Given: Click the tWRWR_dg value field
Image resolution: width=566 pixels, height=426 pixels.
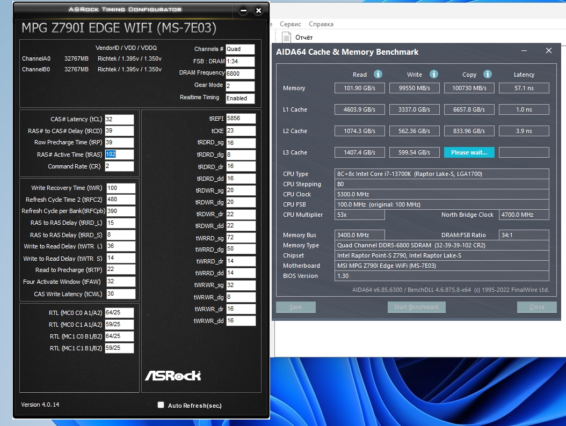Looking at the screenshot, I should tap(241, 297).
